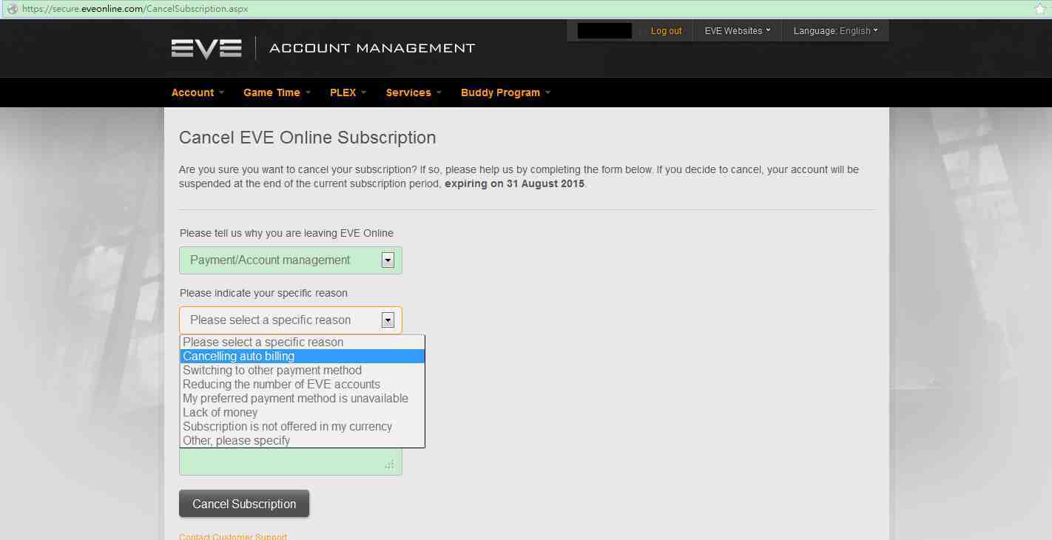Open the Payment/Account management reason dropdown
The width and height of the screenshot is (1052, 540).
pyautogui.click(x=290, y=260)
